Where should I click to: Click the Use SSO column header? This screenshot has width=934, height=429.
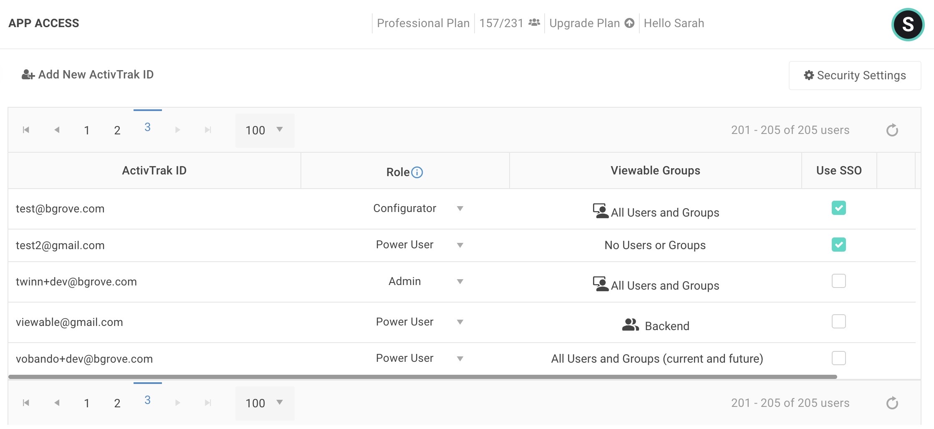[x=839, y=170]
